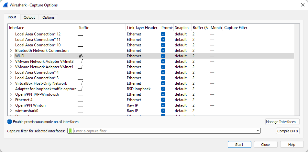Expand the Wi-Fi interface details
This screenshot has width=308, height=152.
(x=11, y=56)
